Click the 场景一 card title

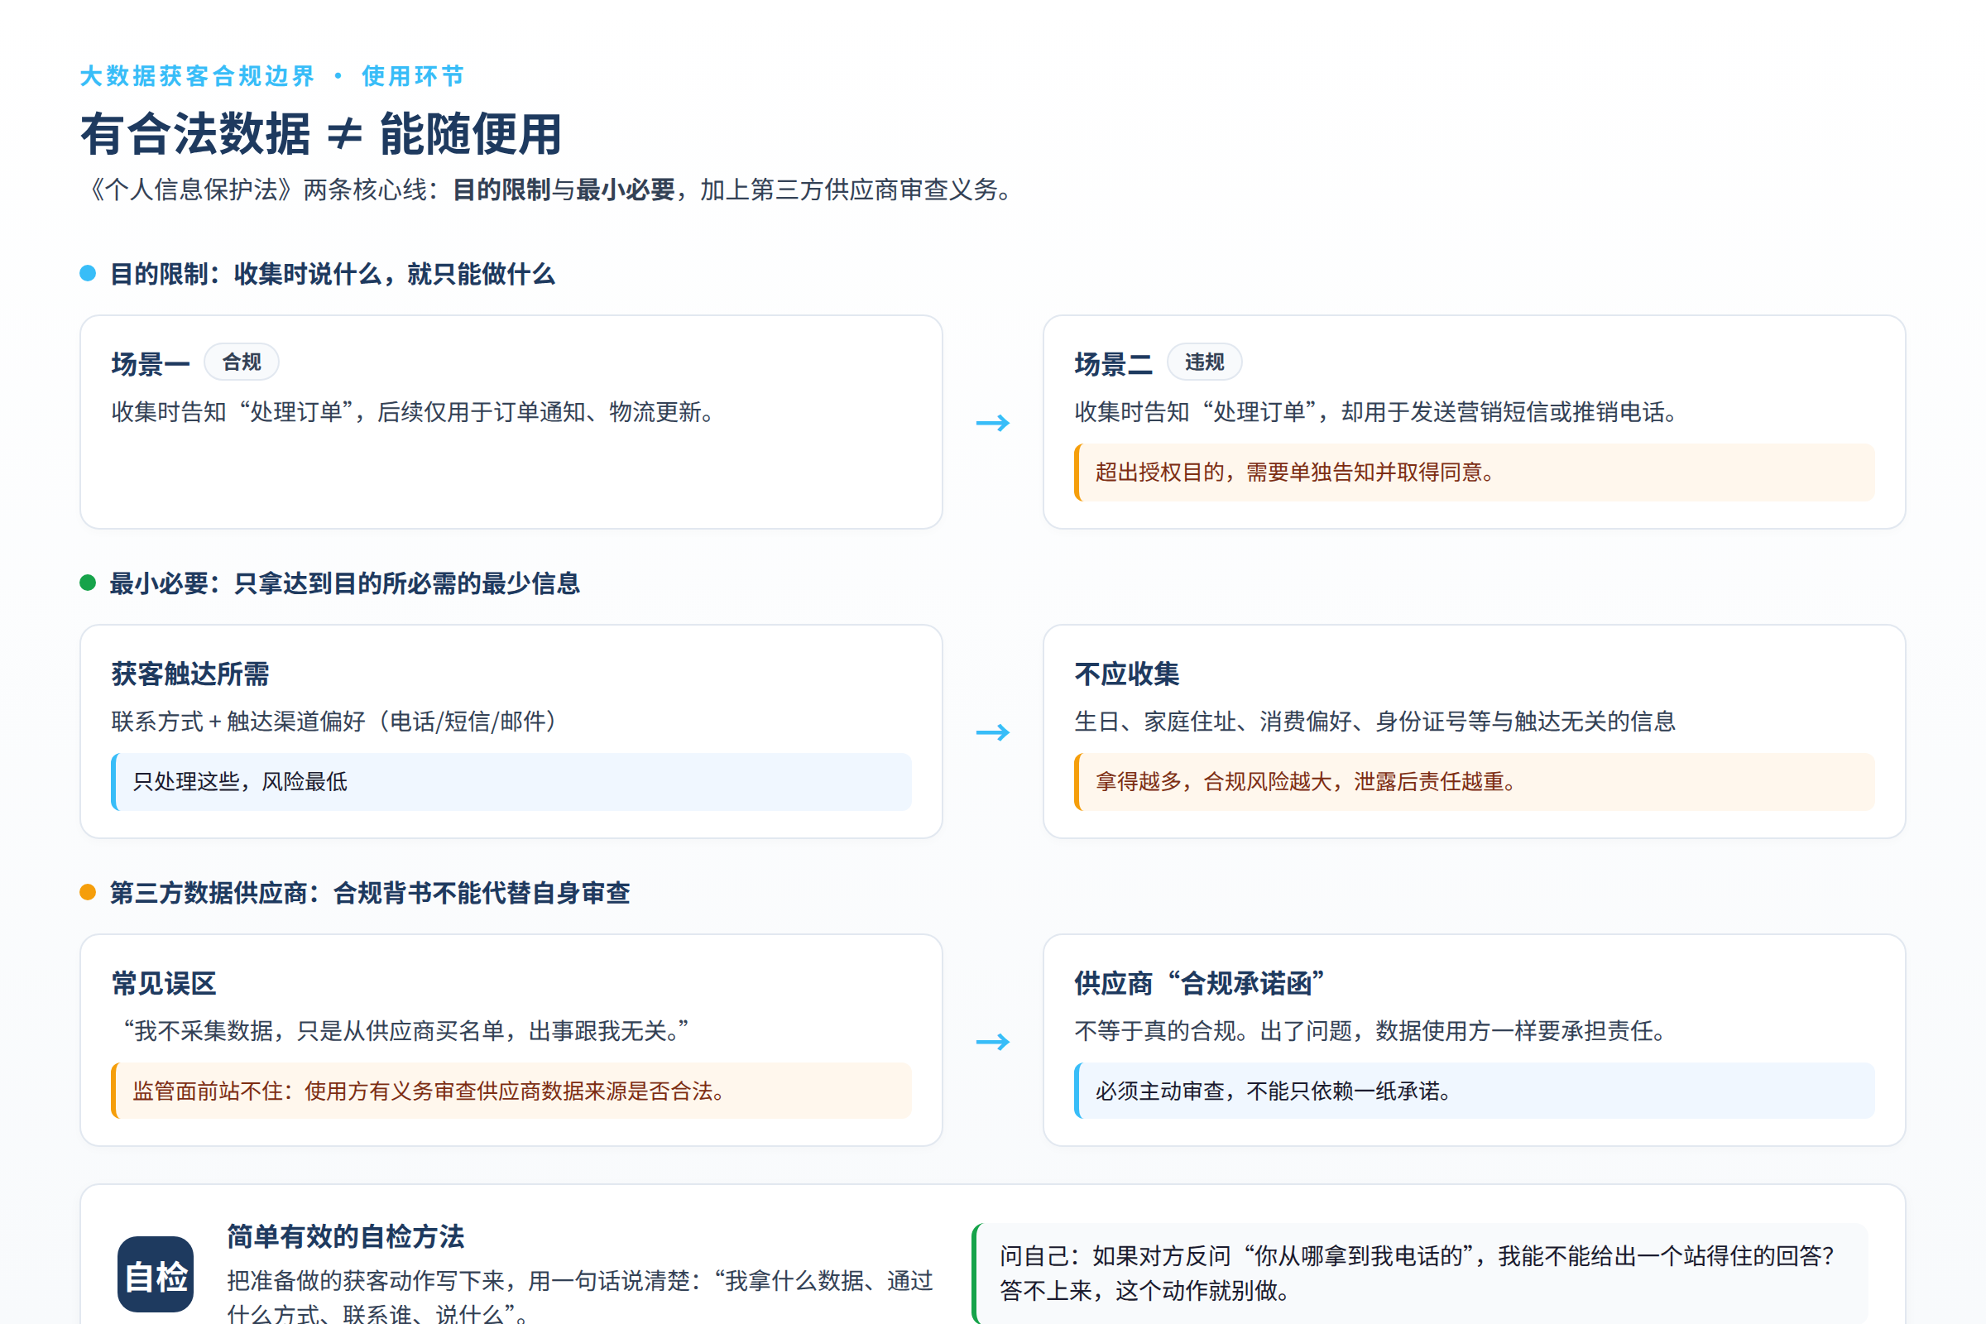pos(151,364)
